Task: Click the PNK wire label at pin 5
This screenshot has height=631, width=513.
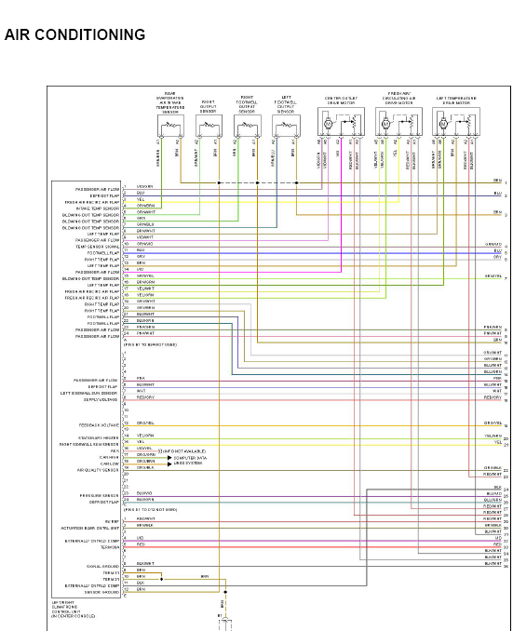Action: (x=141, y=378)
